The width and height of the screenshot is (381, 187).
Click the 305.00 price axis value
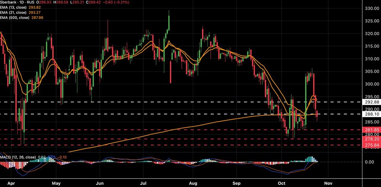(x=372, y=71)
